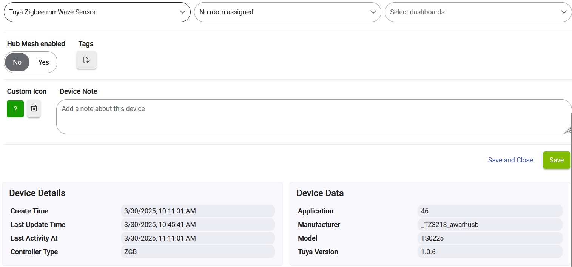572x267 pixels.
Task: Click the Tuya Version label
Action: point(318,252)
